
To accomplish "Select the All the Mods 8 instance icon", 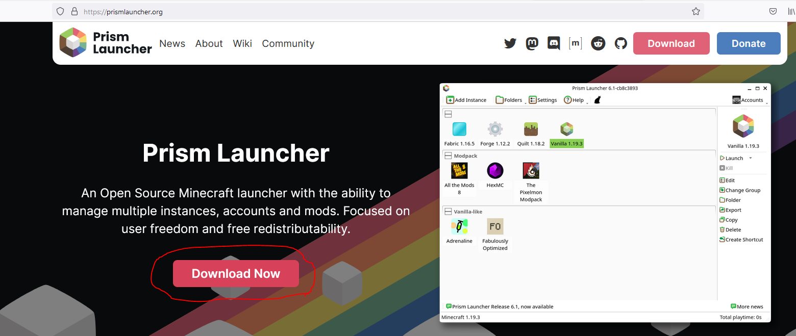I will pos(459,170).
